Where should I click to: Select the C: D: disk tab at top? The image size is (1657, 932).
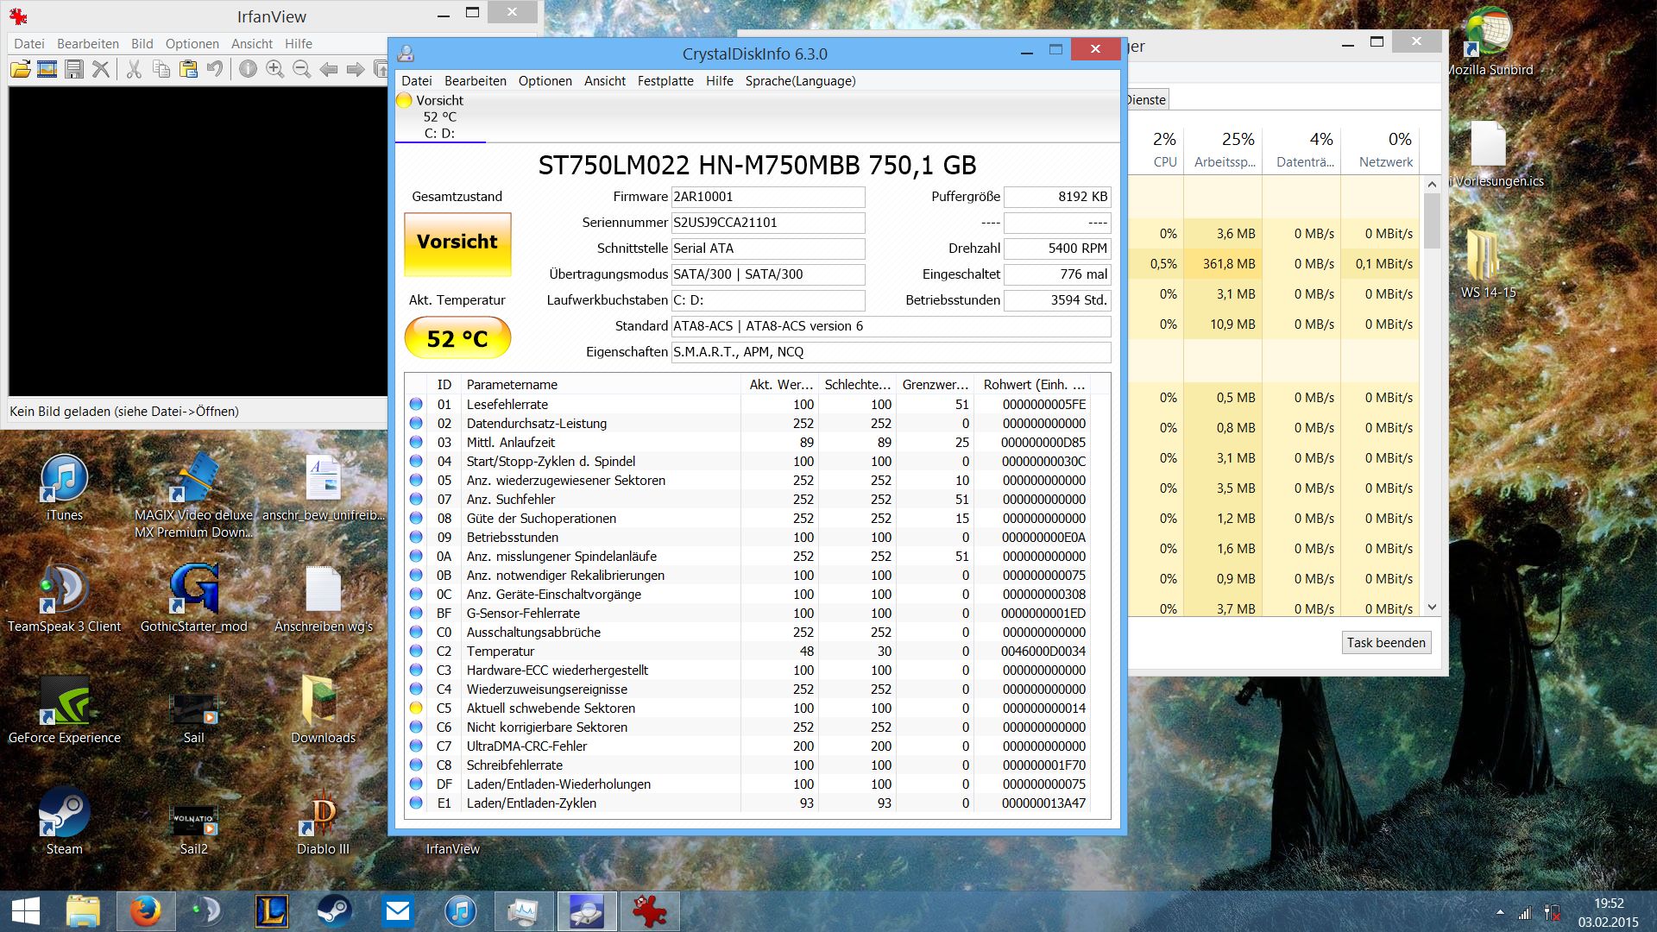coord(439,117)
